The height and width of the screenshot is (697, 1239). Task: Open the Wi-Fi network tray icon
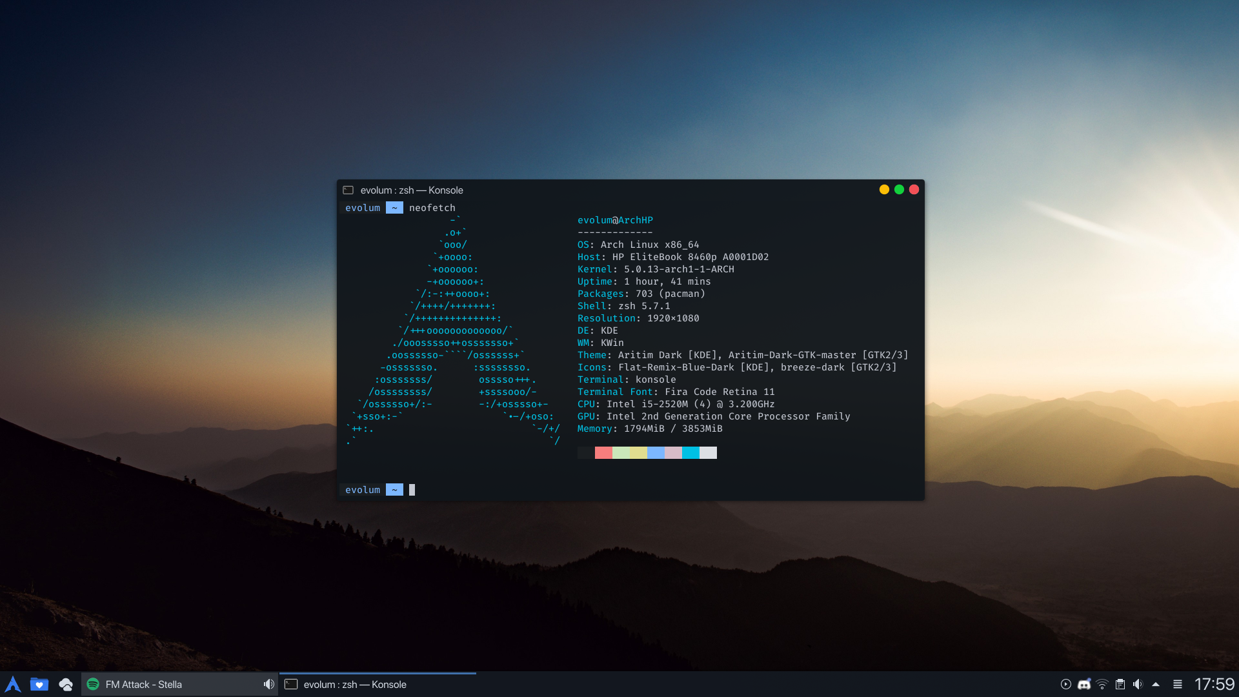pos(1102,684)
